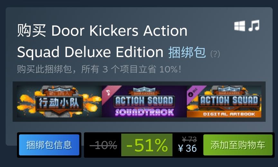
Task: Click the music note soundtrack icon
Action: pos(254,26)
